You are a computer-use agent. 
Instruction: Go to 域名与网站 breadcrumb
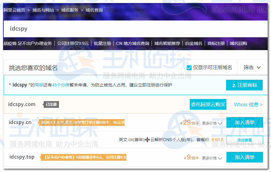click(x=43, y=10)
